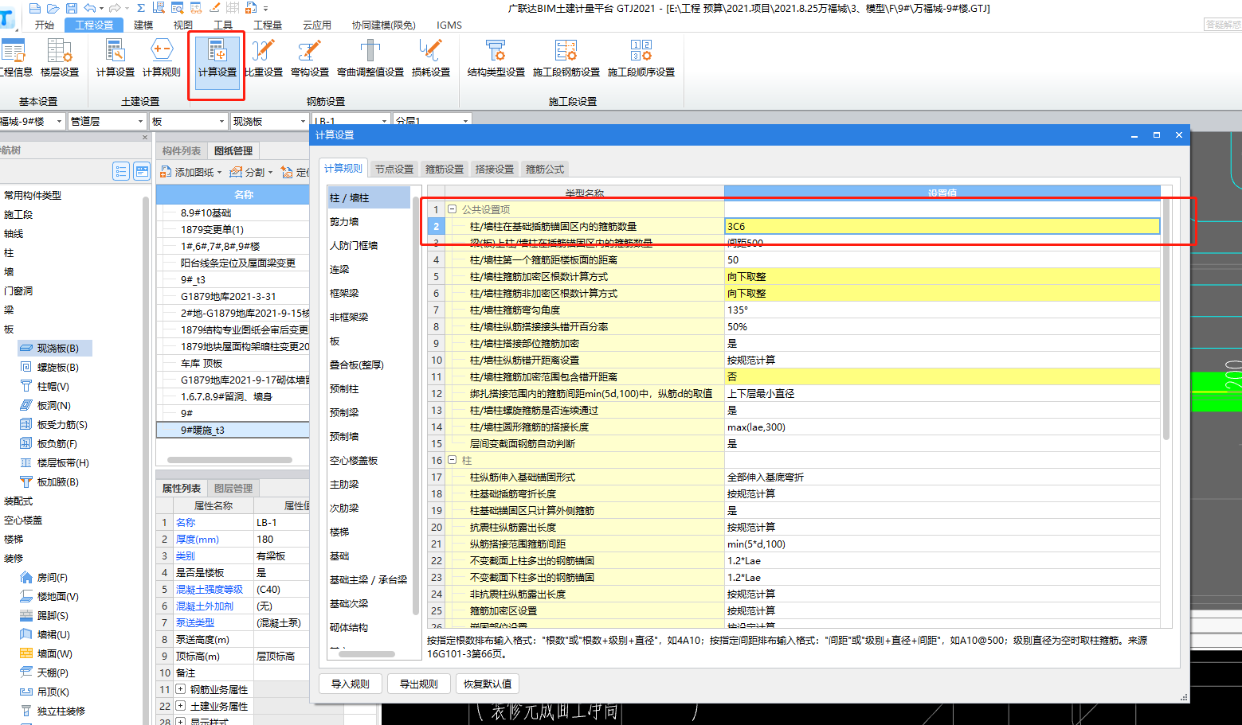Expand 土建业务属性 in property list
1242x725 pixels.
coord(181,706)
